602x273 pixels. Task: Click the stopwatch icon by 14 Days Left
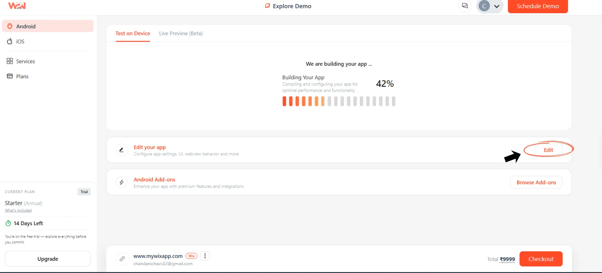[8, 223]
